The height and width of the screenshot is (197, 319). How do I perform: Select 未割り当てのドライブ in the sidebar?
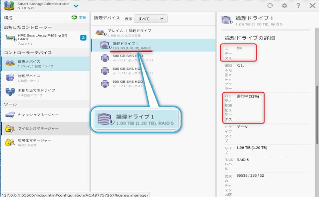point(45,92)
